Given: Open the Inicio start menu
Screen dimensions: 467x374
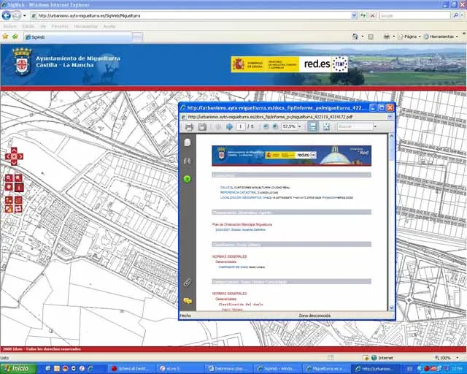Looking at the screenshot, I should point(18,369).
